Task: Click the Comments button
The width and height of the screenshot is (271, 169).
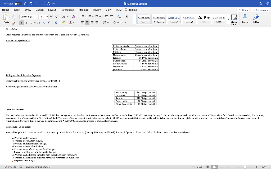Action: pyautogui.click(x=260, y=10)
